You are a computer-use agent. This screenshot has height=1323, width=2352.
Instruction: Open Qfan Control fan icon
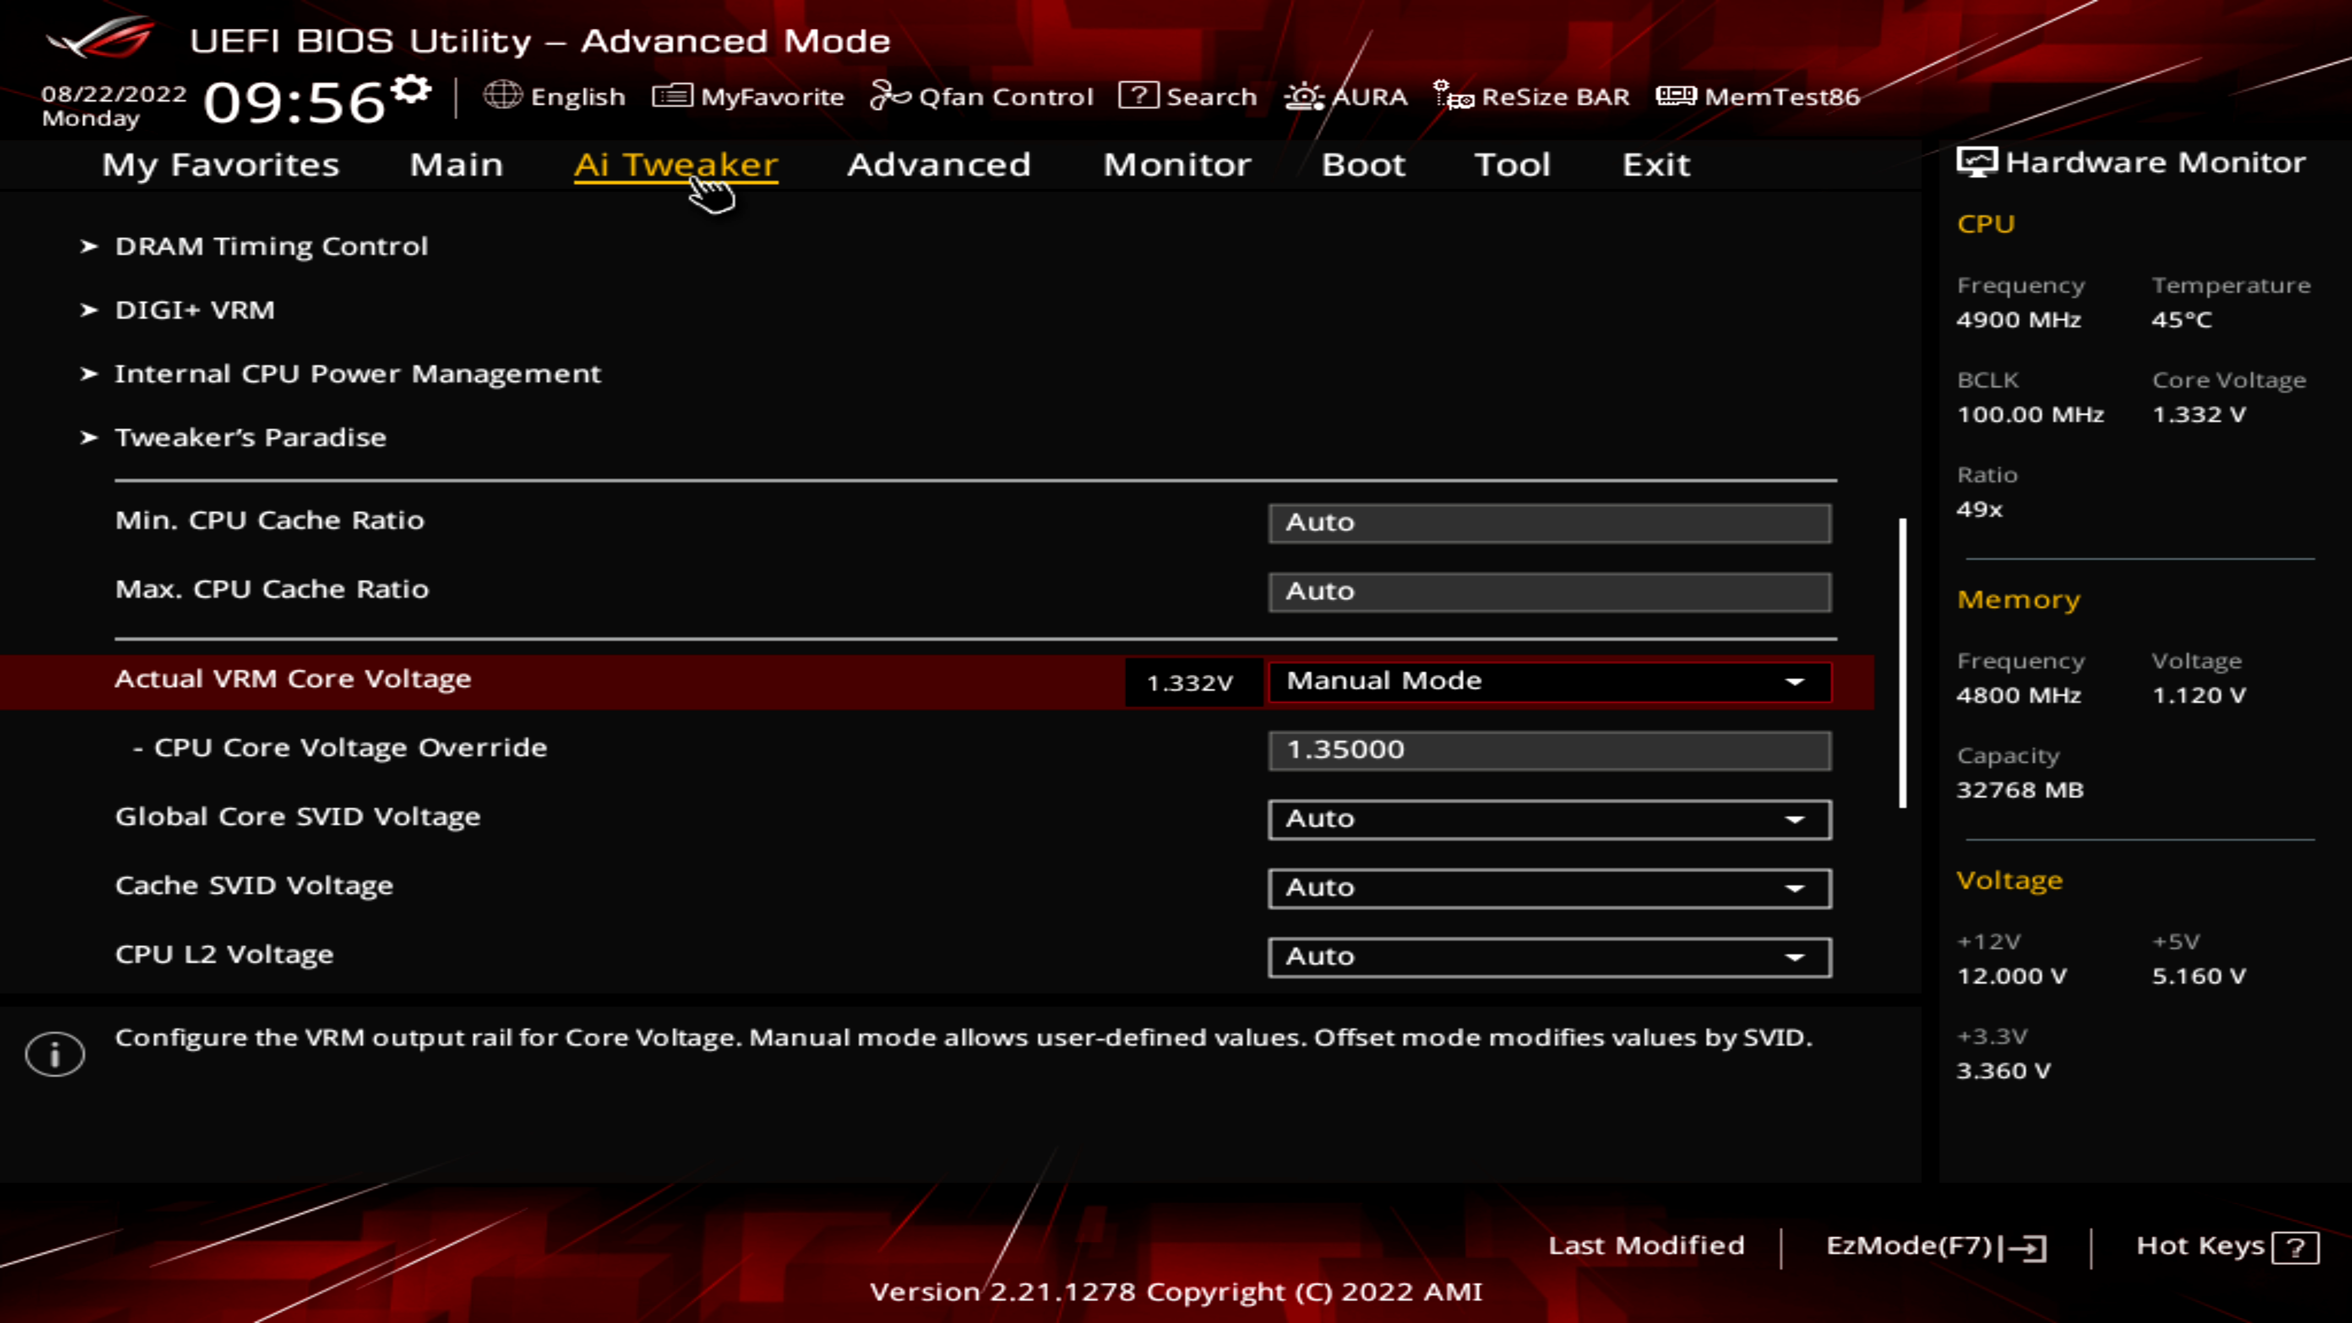coord(890,96)
